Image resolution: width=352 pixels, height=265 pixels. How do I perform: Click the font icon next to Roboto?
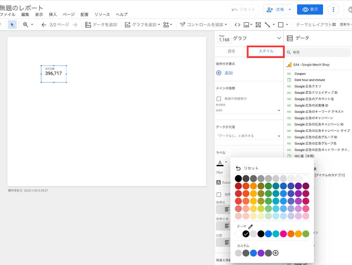218,182
